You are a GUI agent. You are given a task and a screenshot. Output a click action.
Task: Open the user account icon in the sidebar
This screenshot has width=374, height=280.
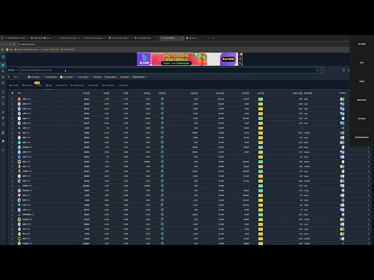point(3,92)
